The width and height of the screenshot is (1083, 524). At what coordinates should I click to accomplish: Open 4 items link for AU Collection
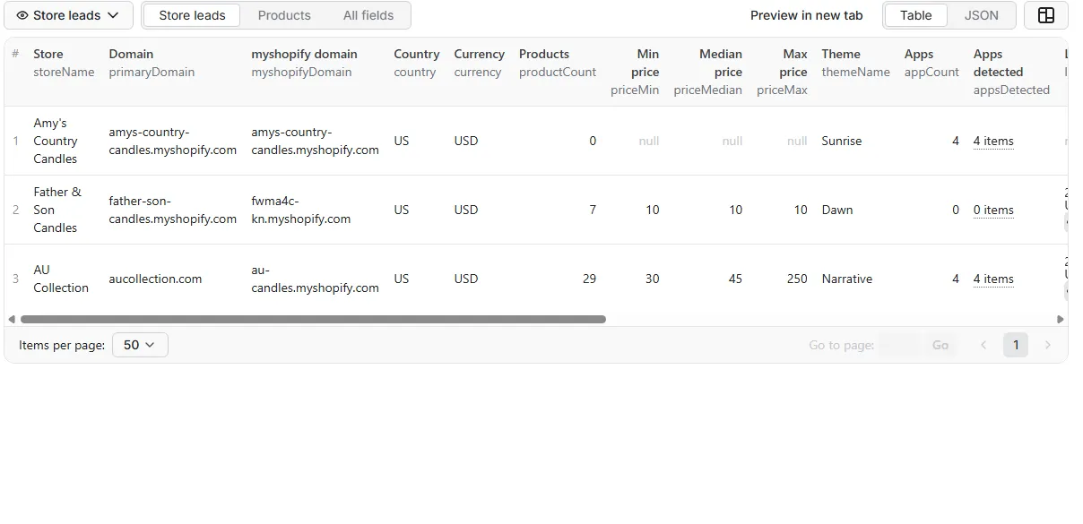coord(993,279)
